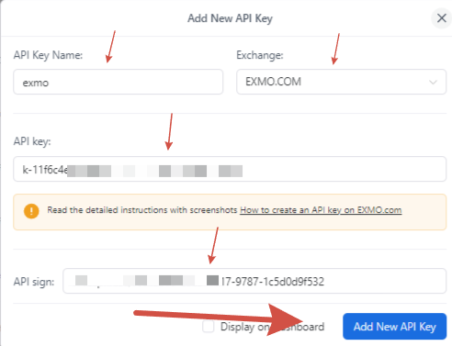The width and height of the screenshot is (452, 346).
Task: Click the Read the detailed instructions notice text
Action: pyautogui.click(x=142, y=210)
